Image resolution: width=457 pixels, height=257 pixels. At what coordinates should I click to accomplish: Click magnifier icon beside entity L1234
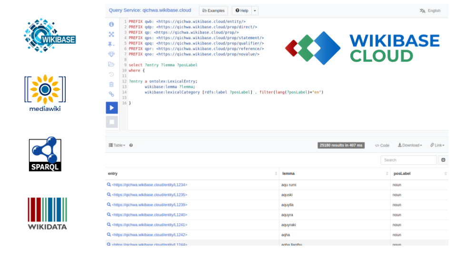[109, 184]
